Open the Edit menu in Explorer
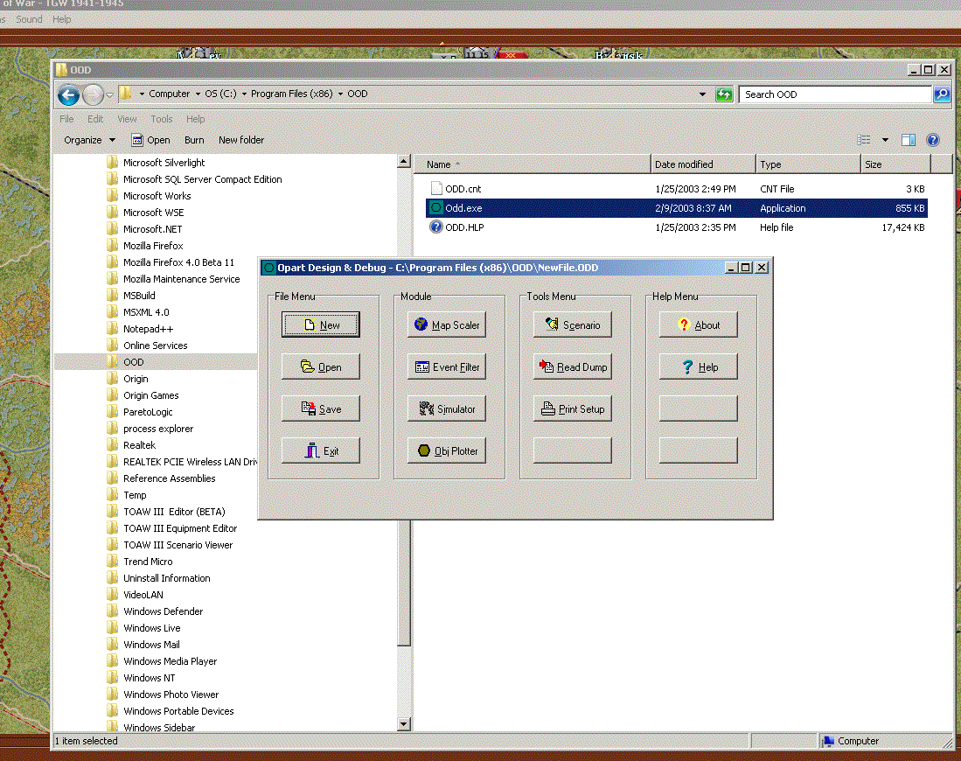The image size is (961, 761). [95, 119]
